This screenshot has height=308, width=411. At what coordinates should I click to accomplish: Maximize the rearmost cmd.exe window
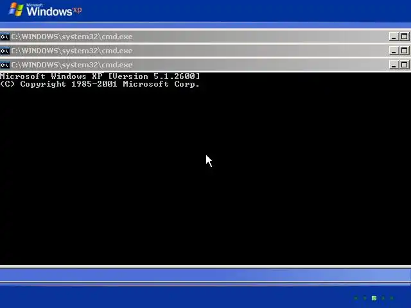tap(404, 37)
